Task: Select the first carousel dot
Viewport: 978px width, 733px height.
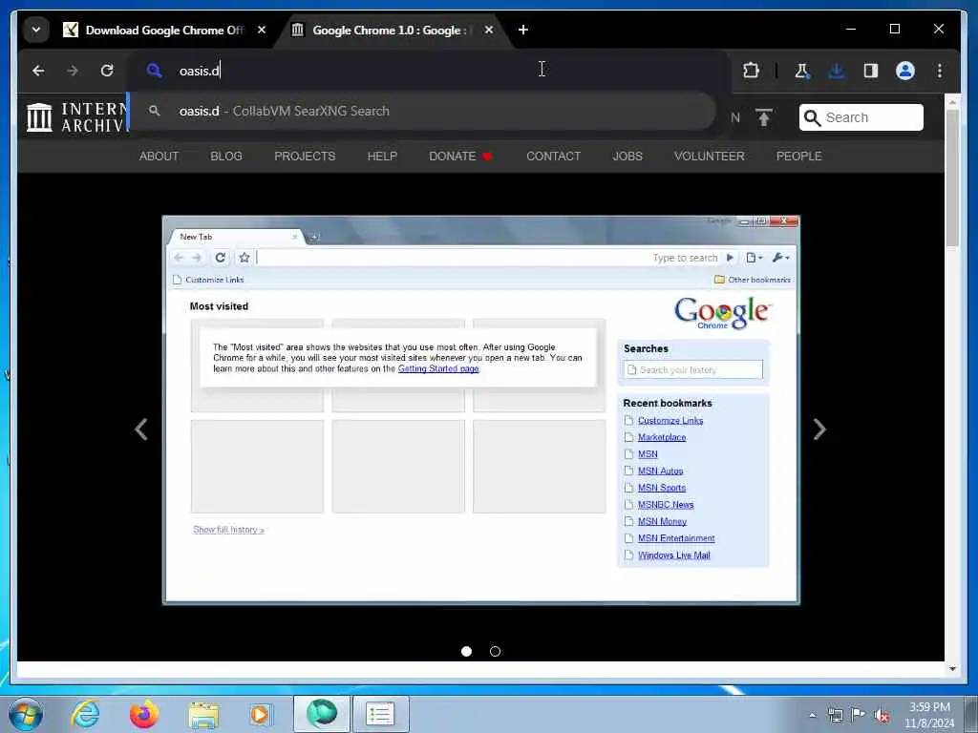Action: [466, 651]
